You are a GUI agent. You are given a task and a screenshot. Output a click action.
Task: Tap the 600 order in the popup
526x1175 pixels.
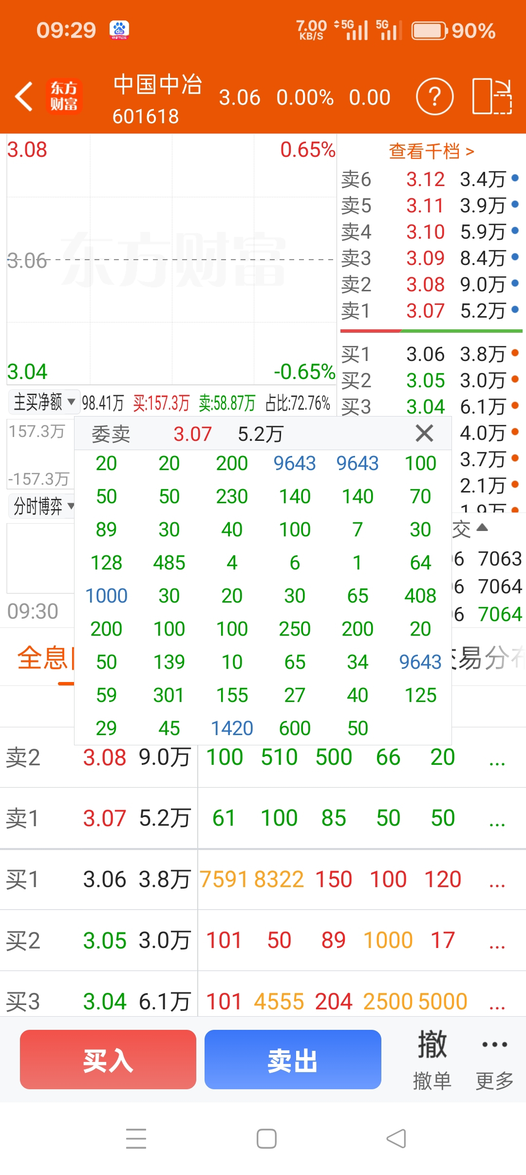coord(295,728)
